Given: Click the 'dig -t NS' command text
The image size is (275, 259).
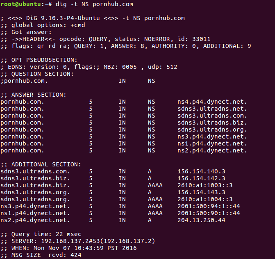Looking at the screenshot, I should point(72,4).
